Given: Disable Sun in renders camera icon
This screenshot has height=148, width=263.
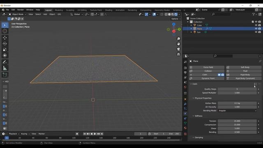Looking at the screenshot, I should [x=260, y=32].
